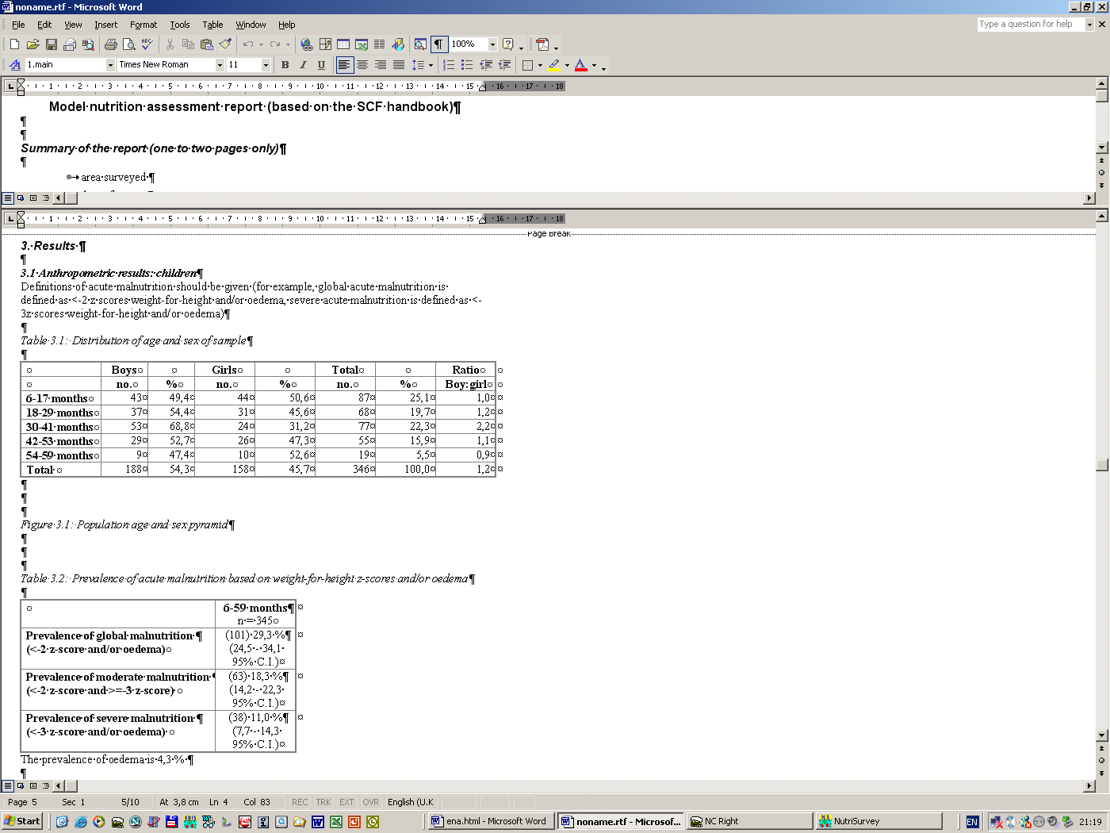Toggle Show/Hide paragraph marks button
The height and width of the screenshot is (833, 1110).
438,44
